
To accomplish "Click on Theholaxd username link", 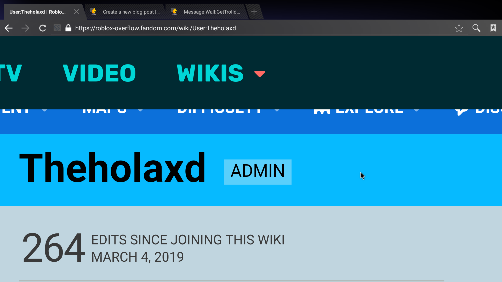I will coord(112,168).
